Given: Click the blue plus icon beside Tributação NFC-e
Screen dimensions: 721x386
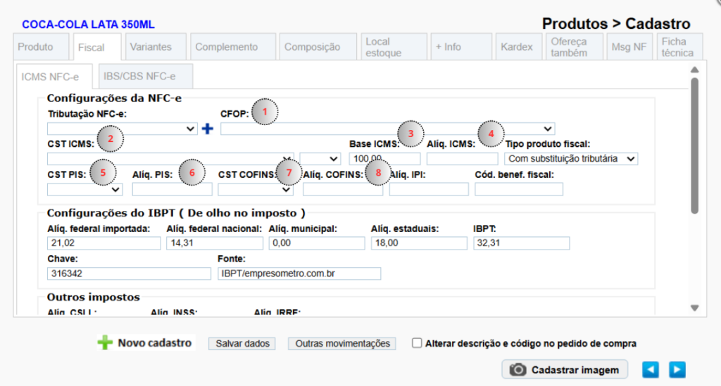Looking at the screenshot, I should [208, 129].
